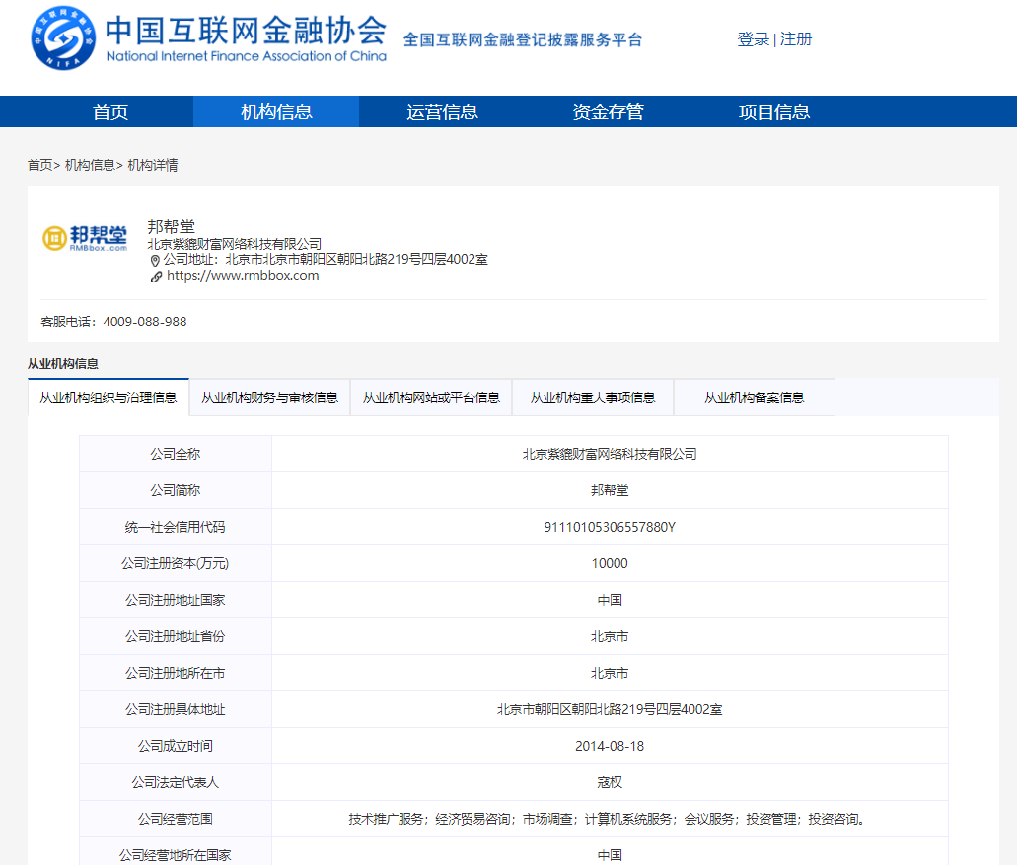Click the 注册 register link
This screenshot has height=865, width=1017.
click(x=796, y=39)
